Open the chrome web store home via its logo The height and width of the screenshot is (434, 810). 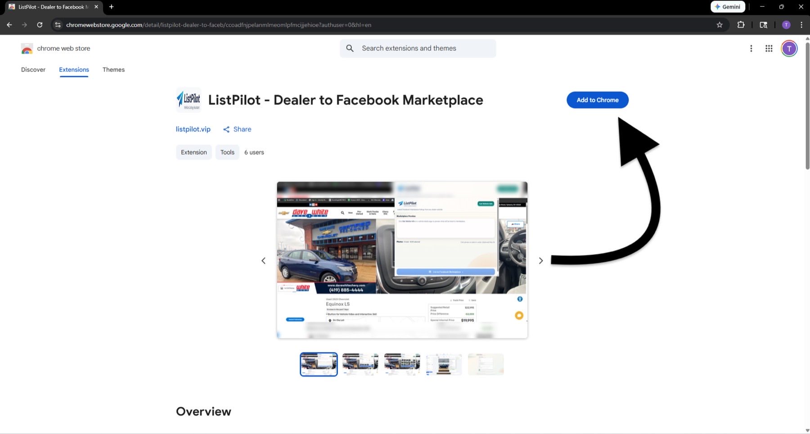27,48
